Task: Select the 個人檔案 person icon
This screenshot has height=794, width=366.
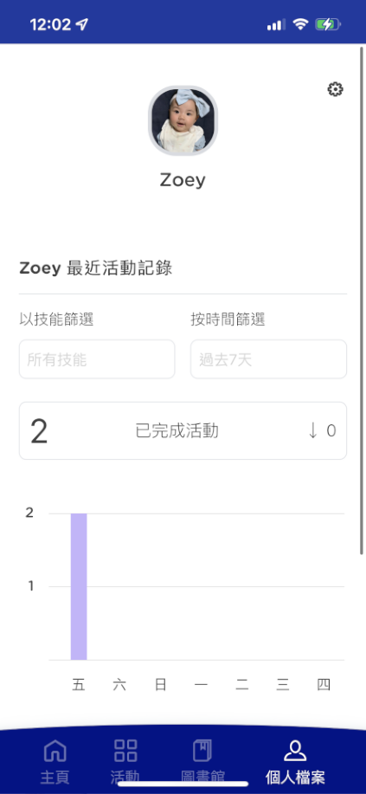Action: tap(295, 751)
